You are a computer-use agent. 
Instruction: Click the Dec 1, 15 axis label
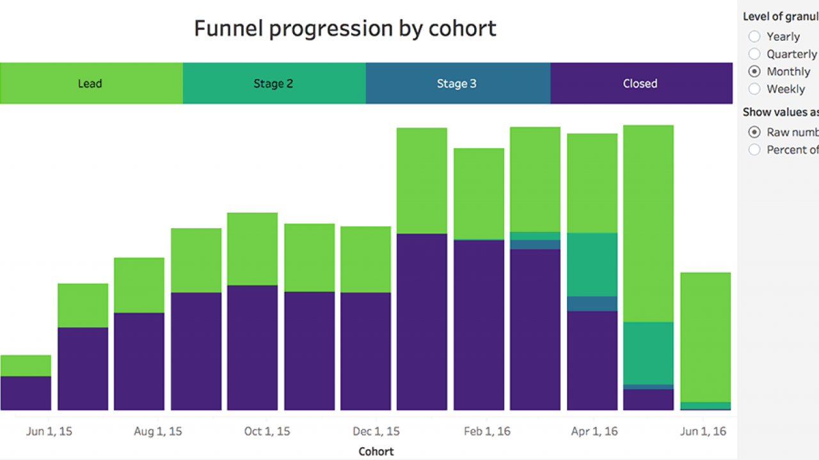coord(376,431)
